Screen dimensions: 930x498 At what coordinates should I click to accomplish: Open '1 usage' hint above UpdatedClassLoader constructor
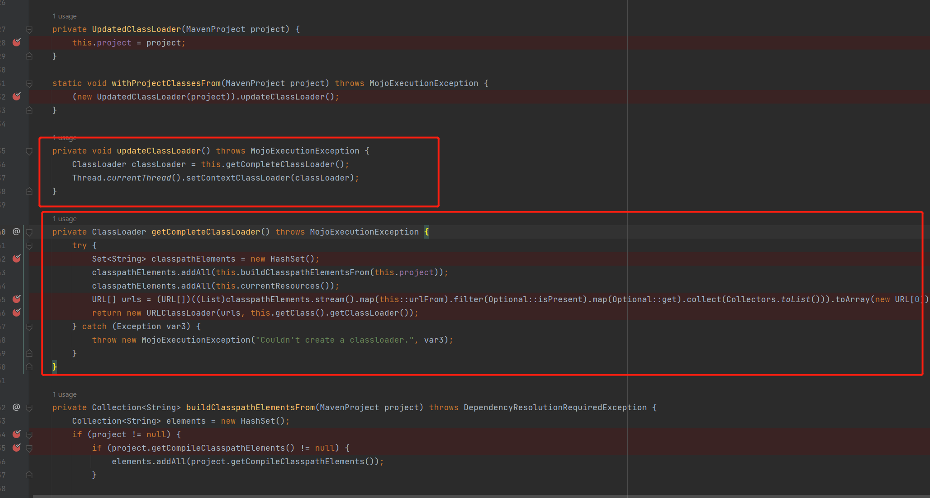[64, 16]
